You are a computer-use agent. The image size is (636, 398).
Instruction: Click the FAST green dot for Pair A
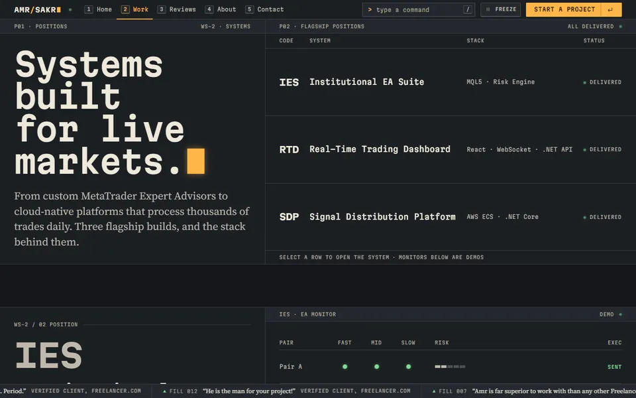coord(344,367)
